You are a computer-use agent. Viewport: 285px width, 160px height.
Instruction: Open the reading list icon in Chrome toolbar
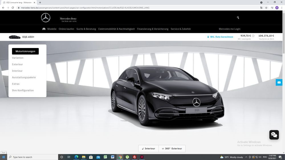[x=272, y=8]
